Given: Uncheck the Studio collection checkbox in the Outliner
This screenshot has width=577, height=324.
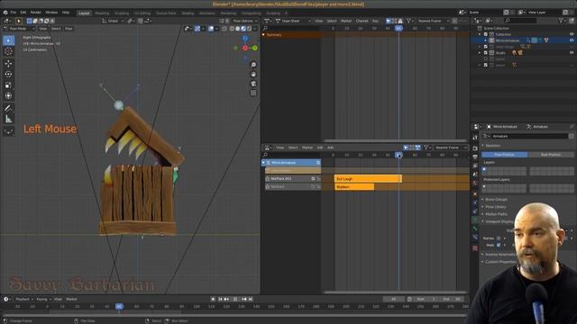Looking at the screenshot, I should tap(485, 53).
